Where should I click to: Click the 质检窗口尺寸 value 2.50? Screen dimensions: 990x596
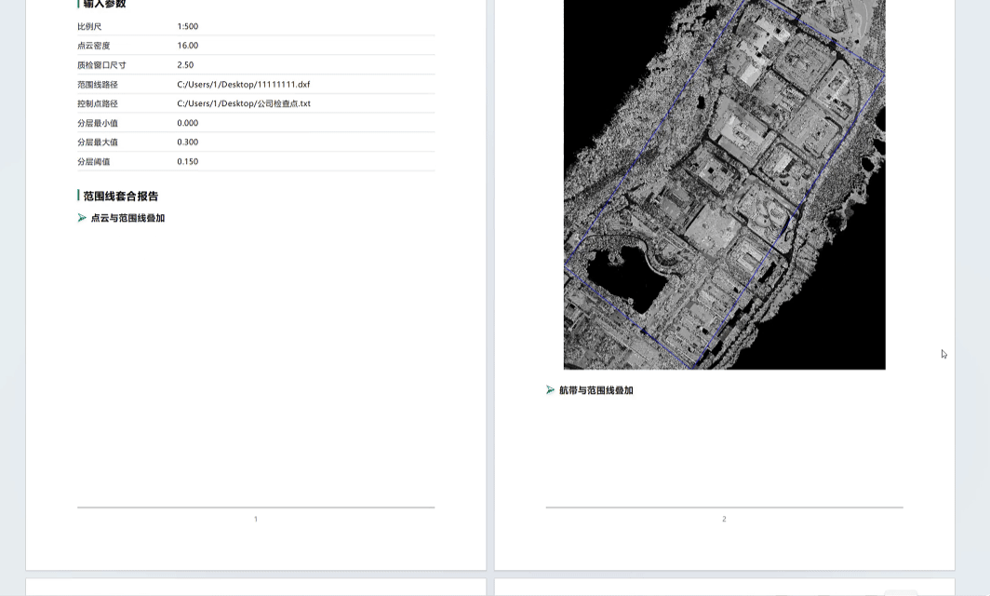(x=185, y=65)
